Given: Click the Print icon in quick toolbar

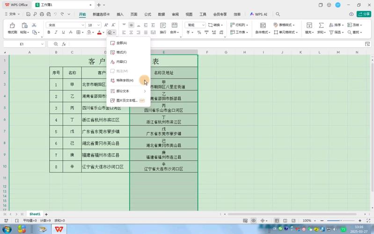Looking at the screenshot, I should [42, 14].
